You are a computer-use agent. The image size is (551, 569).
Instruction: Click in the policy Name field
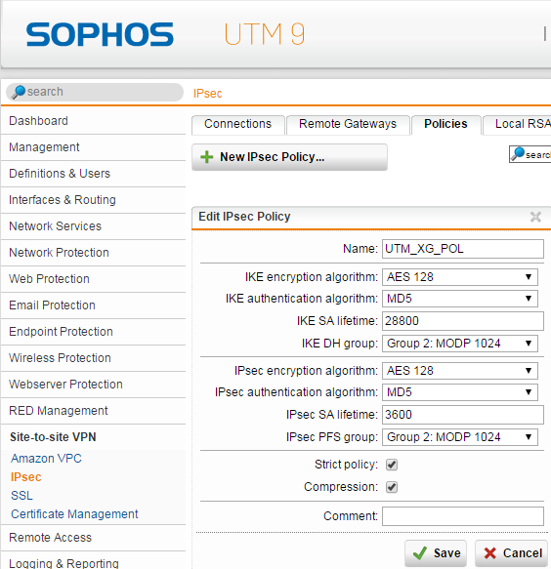pyautogui.click(x=463, y=249)
